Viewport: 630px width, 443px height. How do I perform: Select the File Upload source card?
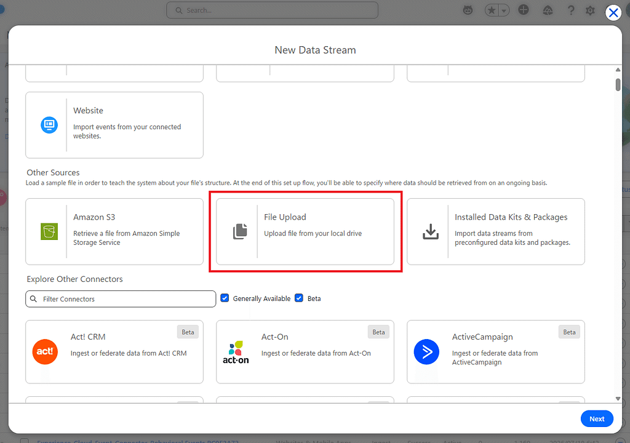coord(305,231)
